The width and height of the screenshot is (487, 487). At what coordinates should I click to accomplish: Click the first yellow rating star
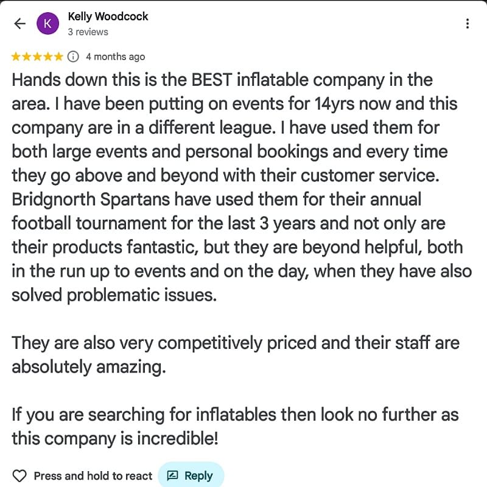click(16, 57)
